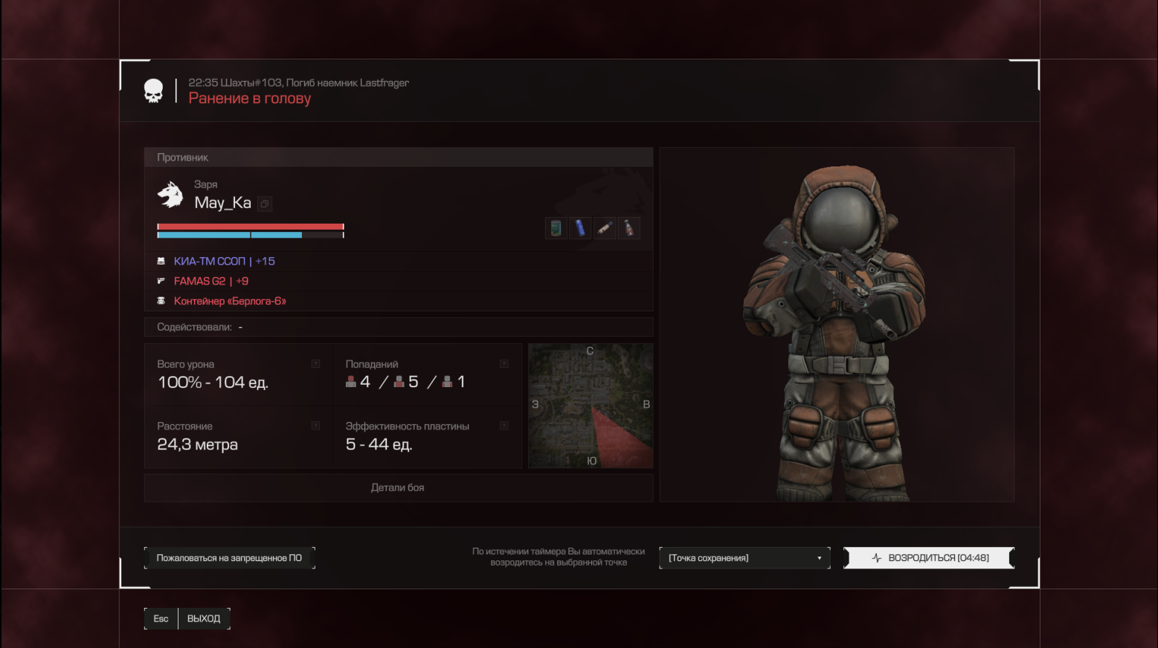Image resolution: width=1158 pixels, height=648 pixels.
Task: Click head-hit icon next to 4
Action: pos(351,382)
